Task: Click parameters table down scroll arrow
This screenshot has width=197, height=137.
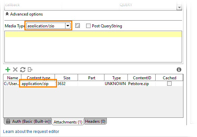Action: coord(179,7)
